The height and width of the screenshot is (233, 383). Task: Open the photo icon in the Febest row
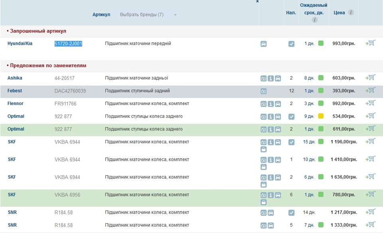tap(264, 91)
